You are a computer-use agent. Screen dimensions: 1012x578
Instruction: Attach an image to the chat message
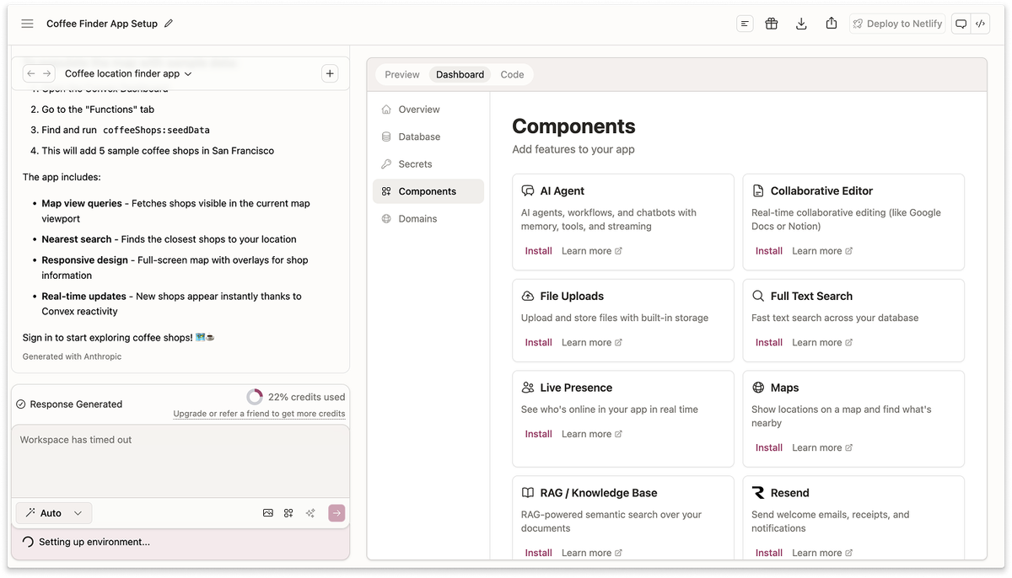click(x=268, y=512)
